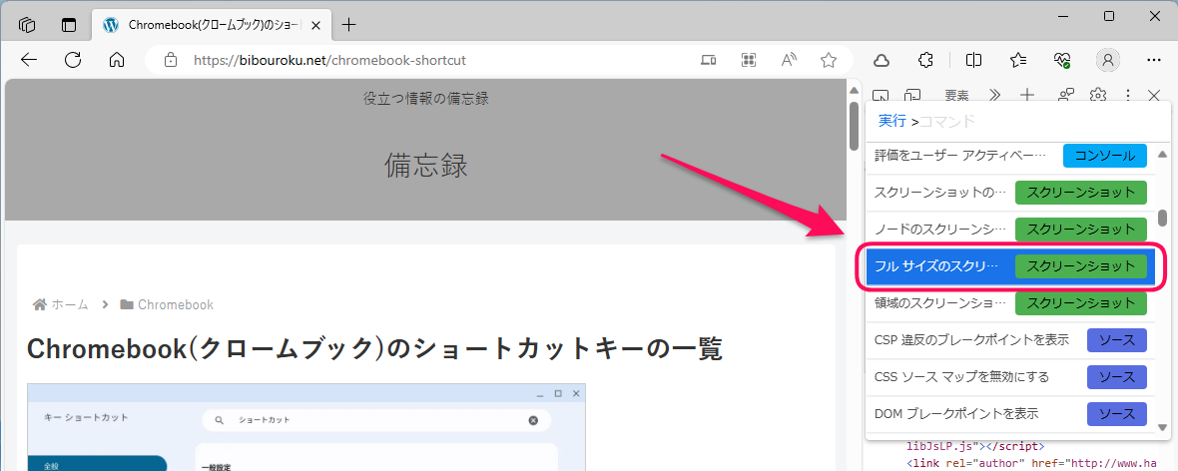
Task: Select ノードのスクリーンシ… command
Action: click(1009, 230)
